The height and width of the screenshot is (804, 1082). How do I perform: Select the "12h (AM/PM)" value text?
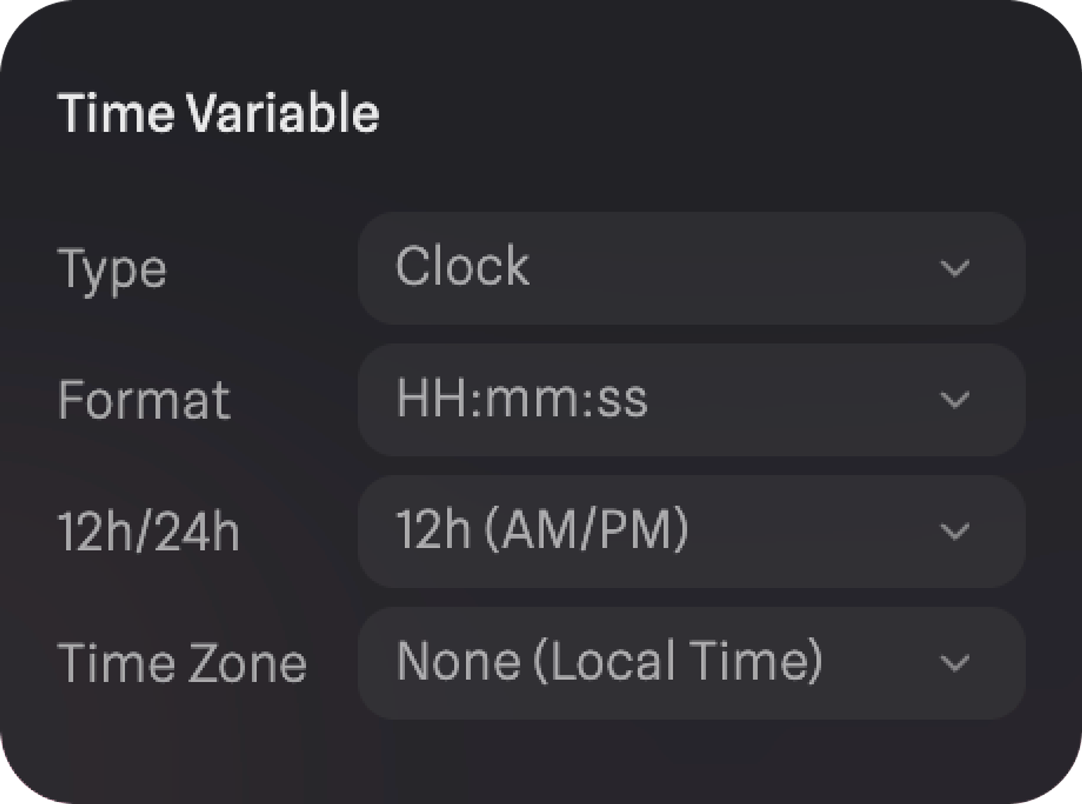[x=542, y=530]
